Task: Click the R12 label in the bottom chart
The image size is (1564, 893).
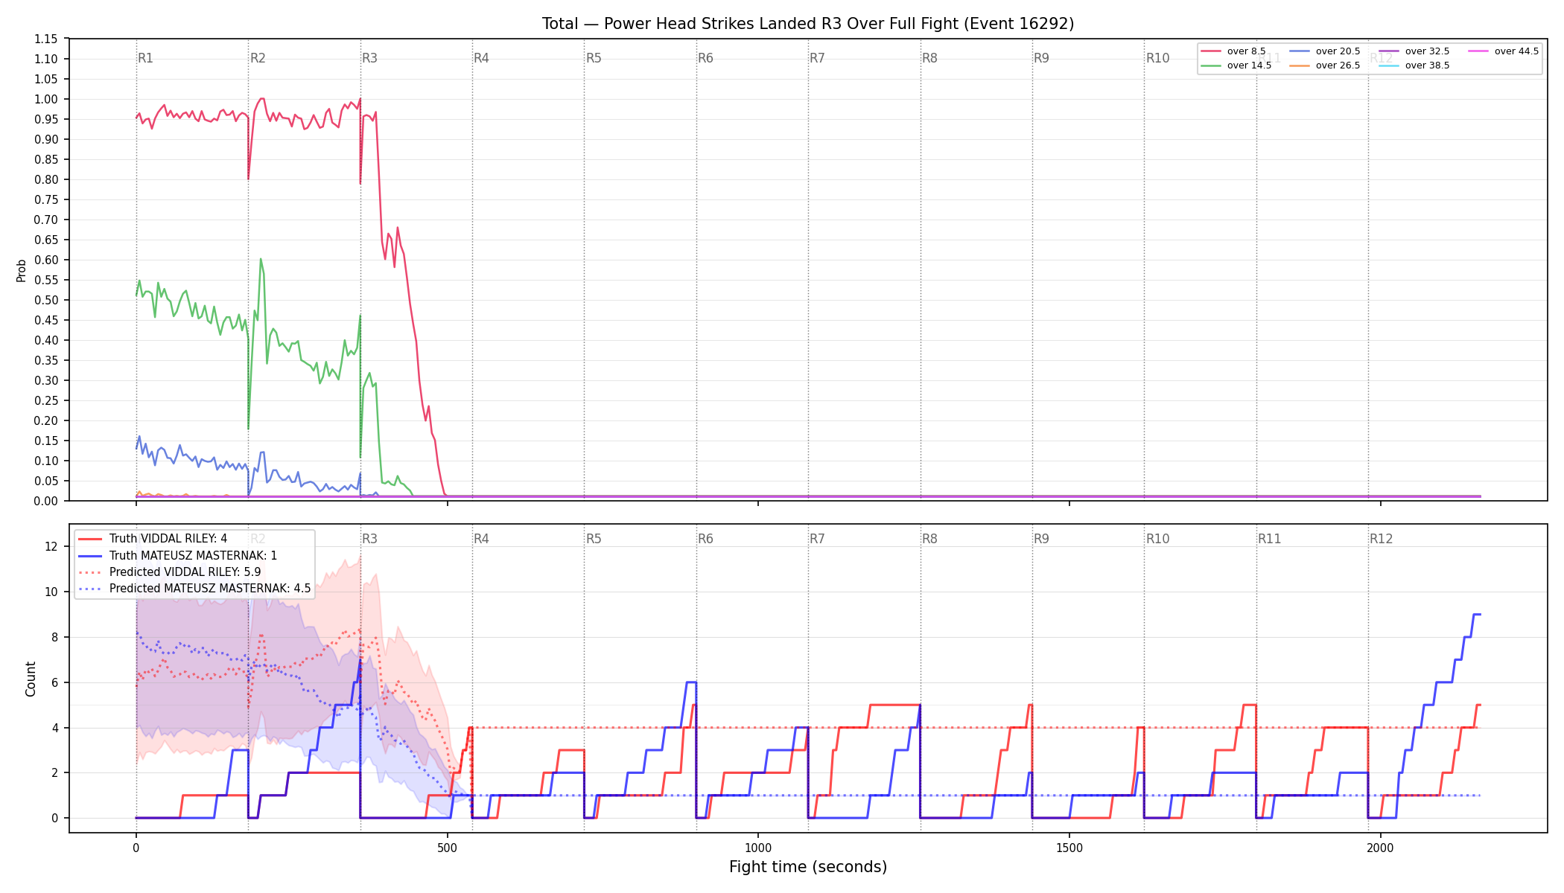Action: 1381,539
